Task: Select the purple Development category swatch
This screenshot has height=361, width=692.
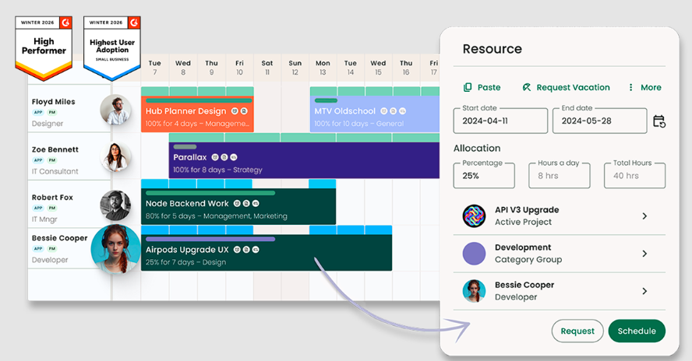Action: click(474, 254)
